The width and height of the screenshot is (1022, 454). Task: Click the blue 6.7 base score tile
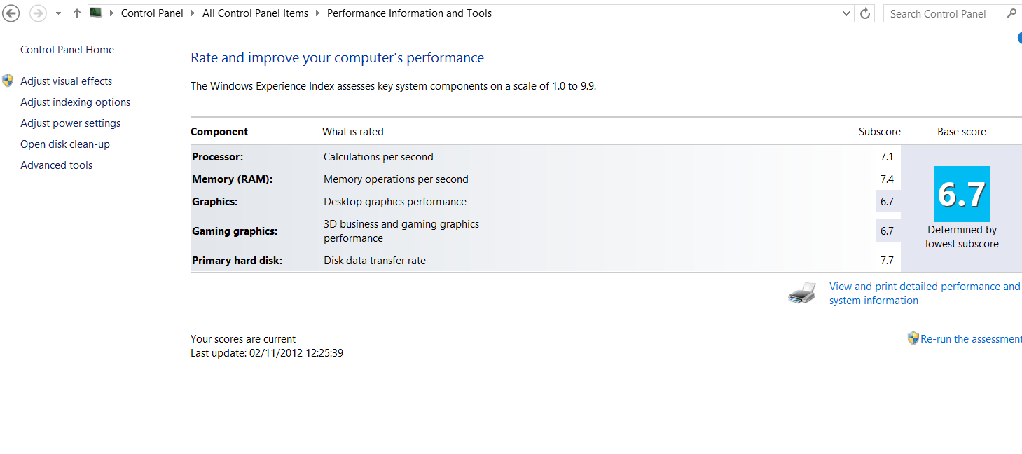click(x=961, y=194)
